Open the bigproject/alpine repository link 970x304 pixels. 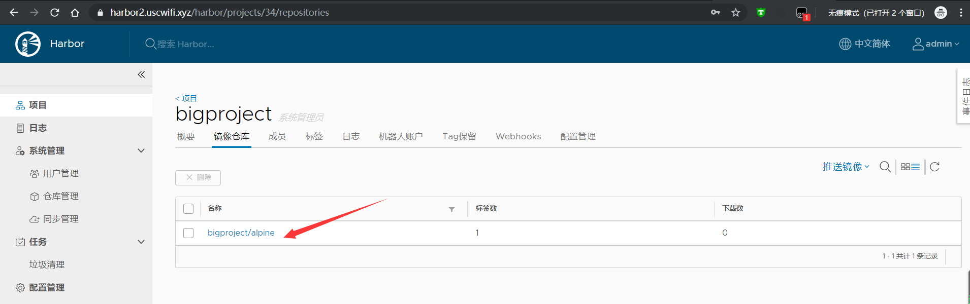tap(241, 233)
